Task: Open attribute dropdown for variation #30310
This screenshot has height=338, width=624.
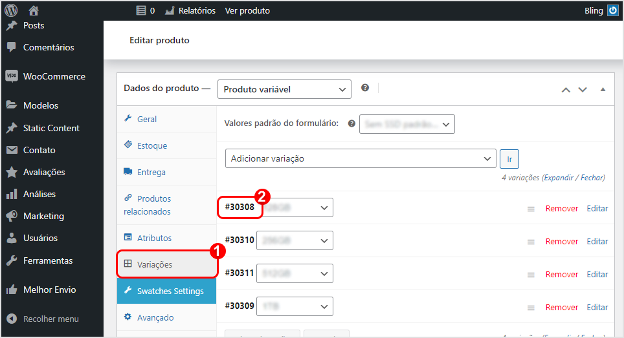Action: click(x=295, y=240)
